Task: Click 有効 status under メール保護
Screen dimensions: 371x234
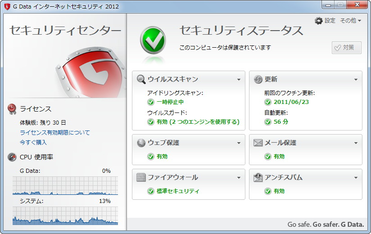Action: (279, 157)
